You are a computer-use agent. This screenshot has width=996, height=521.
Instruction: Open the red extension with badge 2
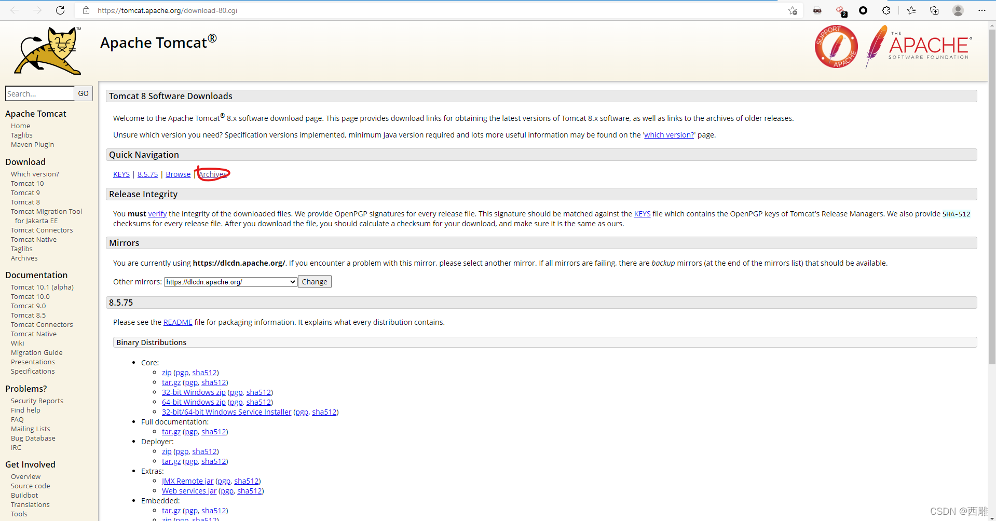pyautogui.click(x=841, y=10)
